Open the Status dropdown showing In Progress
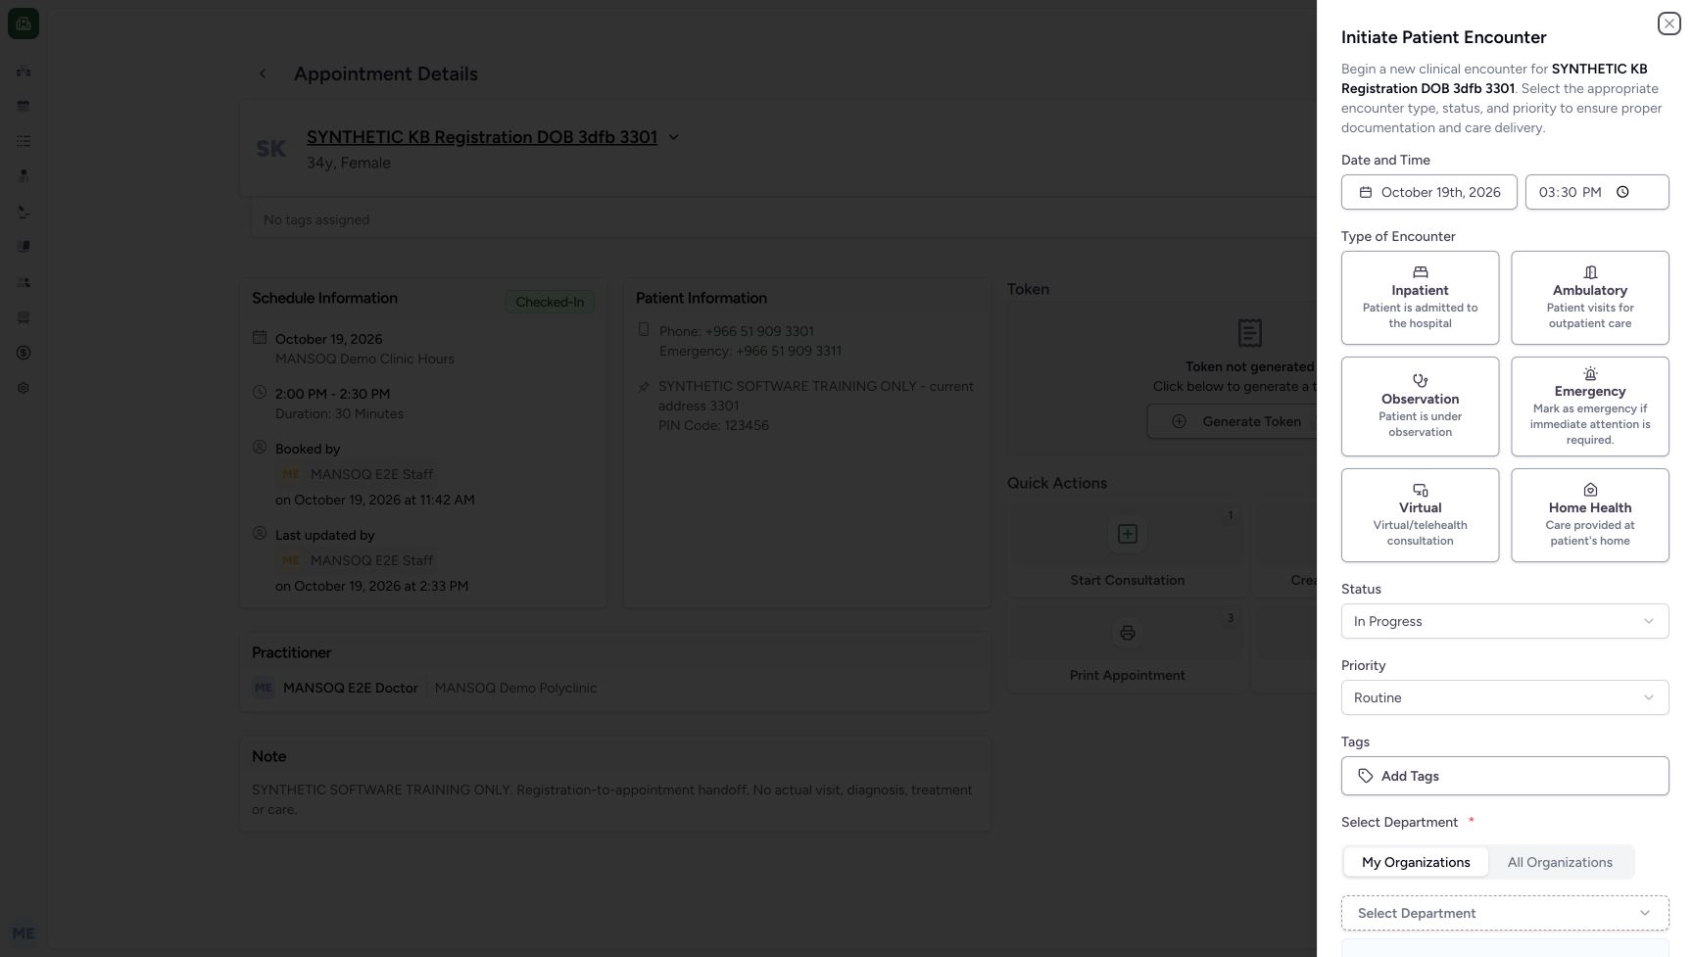Image resolution: width=1693 pixels, height=957 pixels. click(x=1504, y=621)
